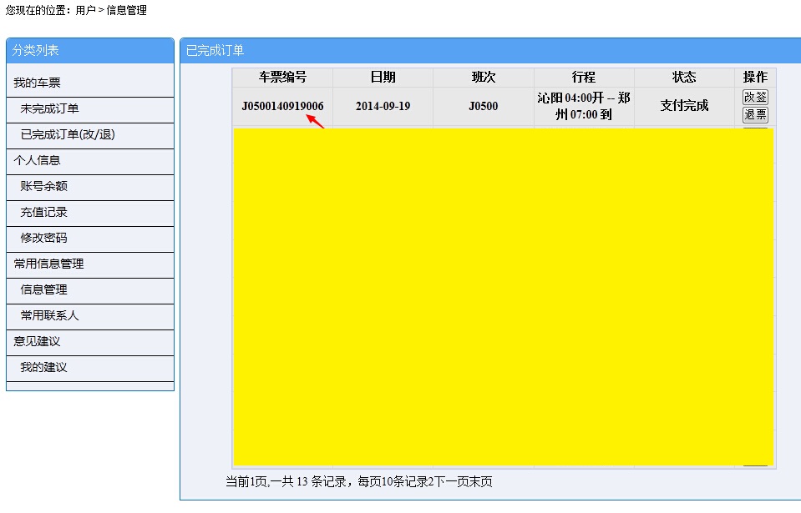Open 未完成订单 in the sidebar
The image size is (801, 513).
click(50, 108)
